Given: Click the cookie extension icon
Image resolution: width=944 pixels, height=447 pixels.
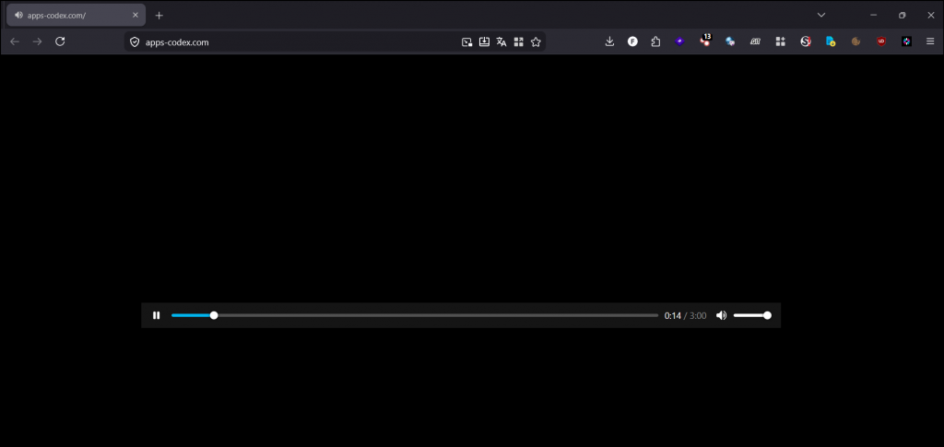Looking at the screenshot, I should coord(855,41).
